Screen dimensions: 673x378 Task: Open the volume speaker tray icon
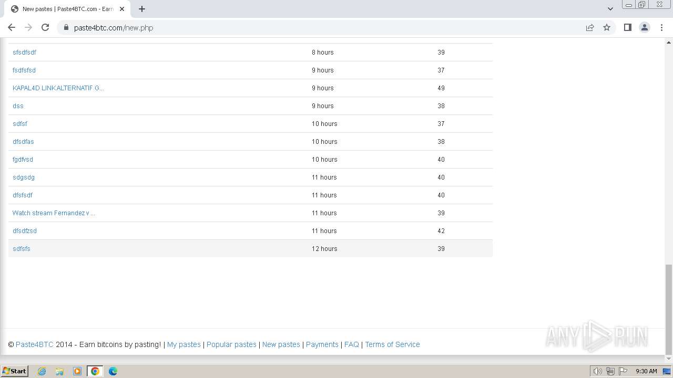(598, 371)
